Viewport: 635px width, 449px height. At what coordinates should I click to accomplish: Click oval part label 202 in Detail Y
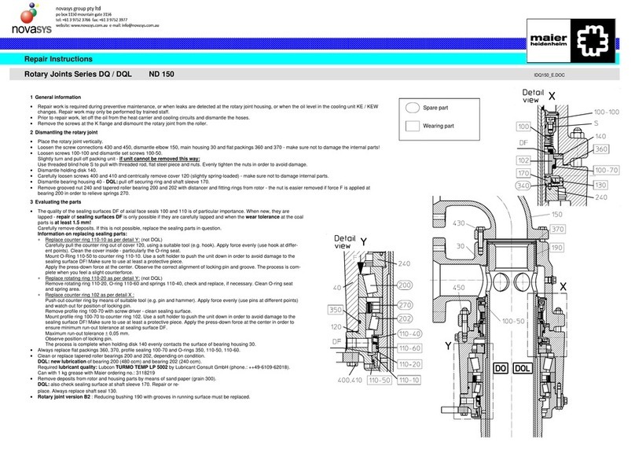click(405, 319)
